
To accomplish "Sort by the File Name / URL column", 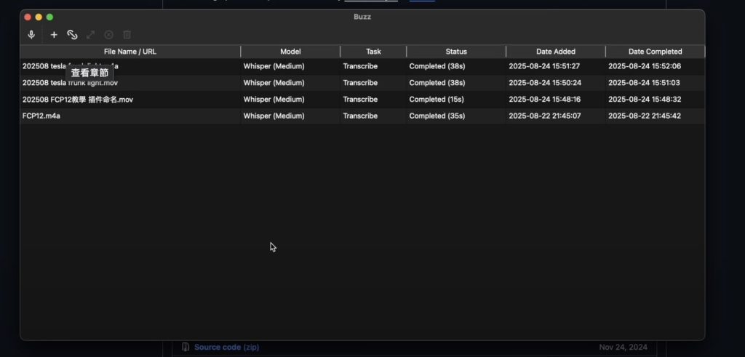I will 130,52.
